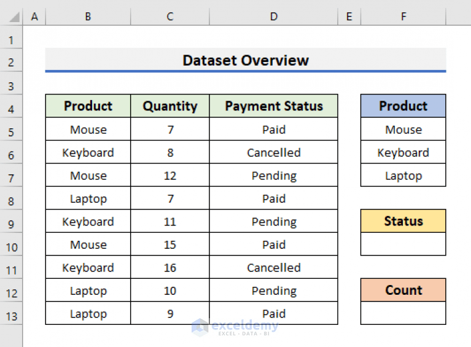Screen dimensions: 471x347
Task: Select column D header
Action: coord(274,16)
